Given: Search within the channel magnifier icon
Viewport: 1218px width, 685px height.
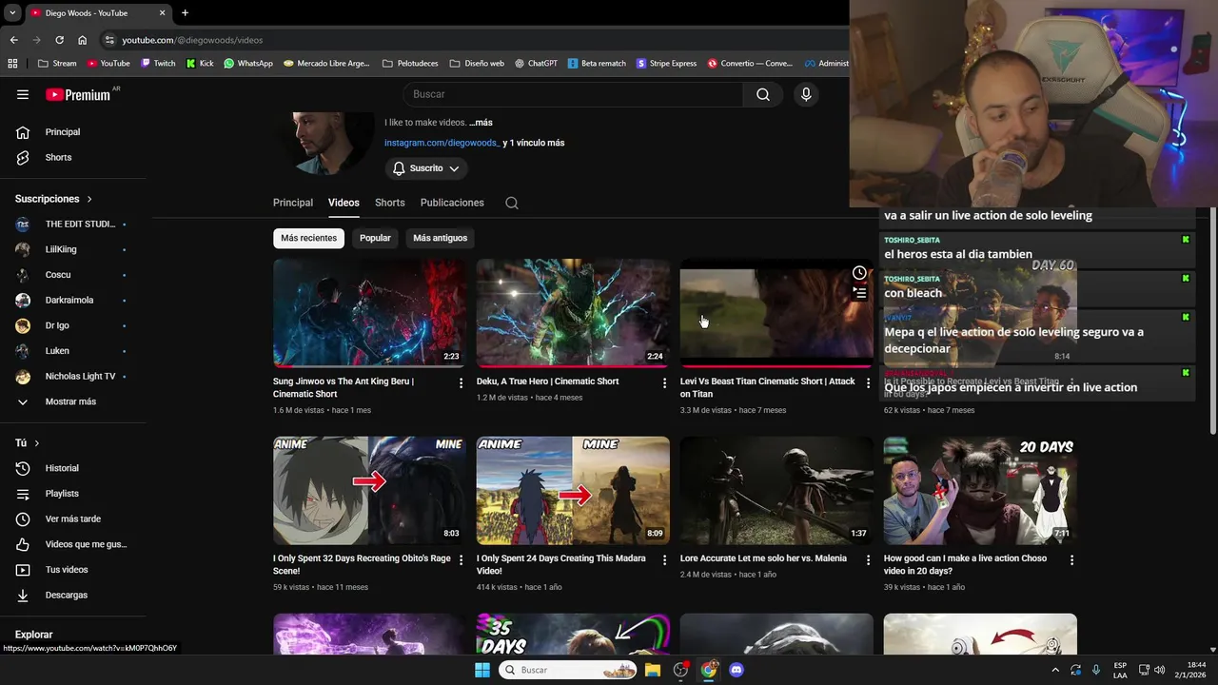Looking at the screenshot, I should pos(512,203).
